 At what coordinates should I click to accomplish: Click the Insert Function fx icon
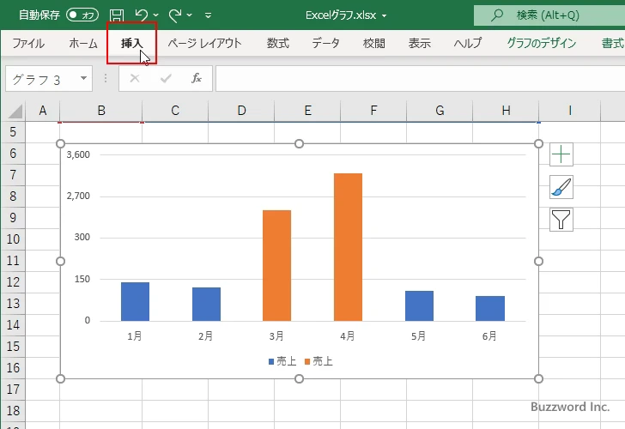click(197, 78)
